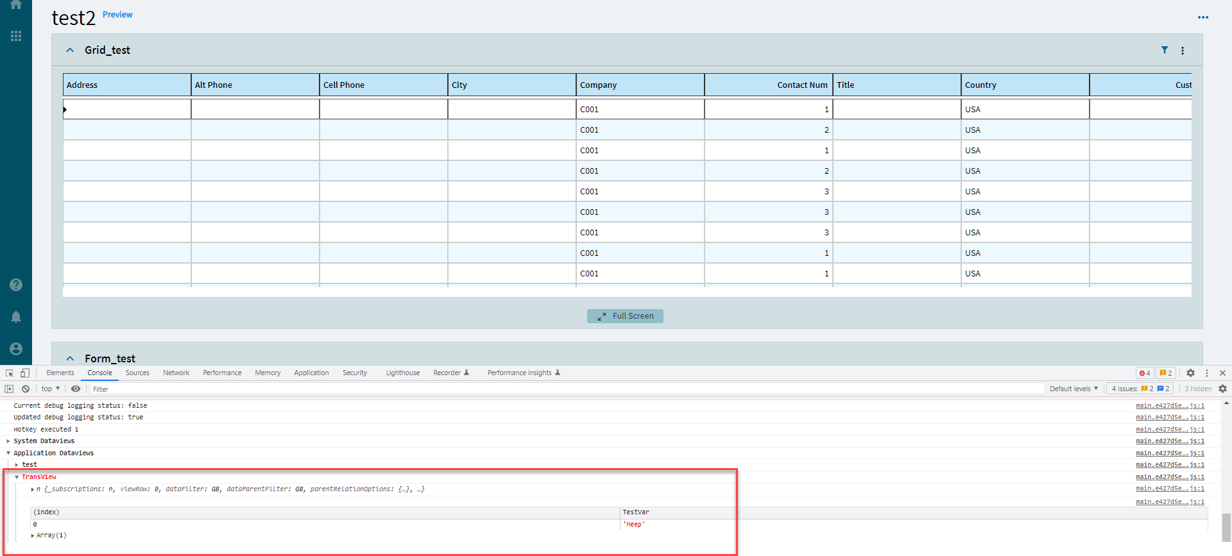
Task: Open DevTools customize three-dots menu
Action: point(1207,373)
